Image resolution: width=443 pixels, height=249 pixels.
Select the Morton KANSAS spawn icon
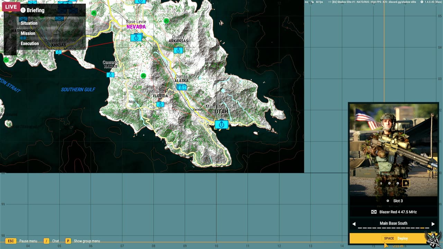coord(58,52)
